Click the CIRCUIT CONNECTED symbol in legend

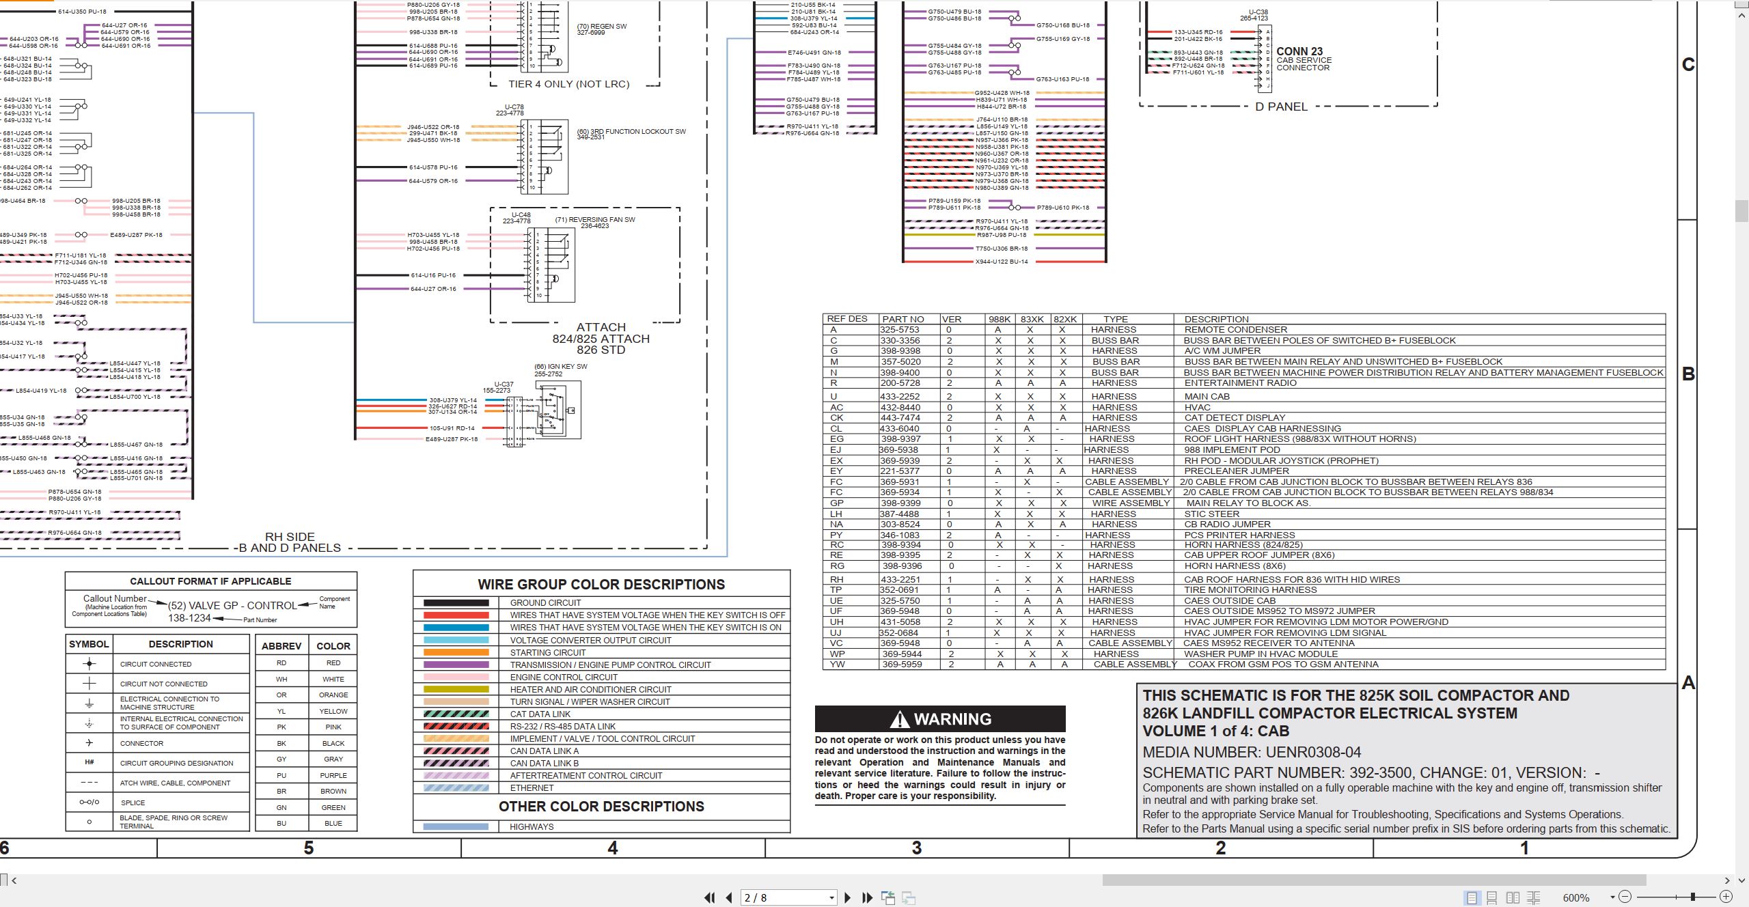(89, 663)
